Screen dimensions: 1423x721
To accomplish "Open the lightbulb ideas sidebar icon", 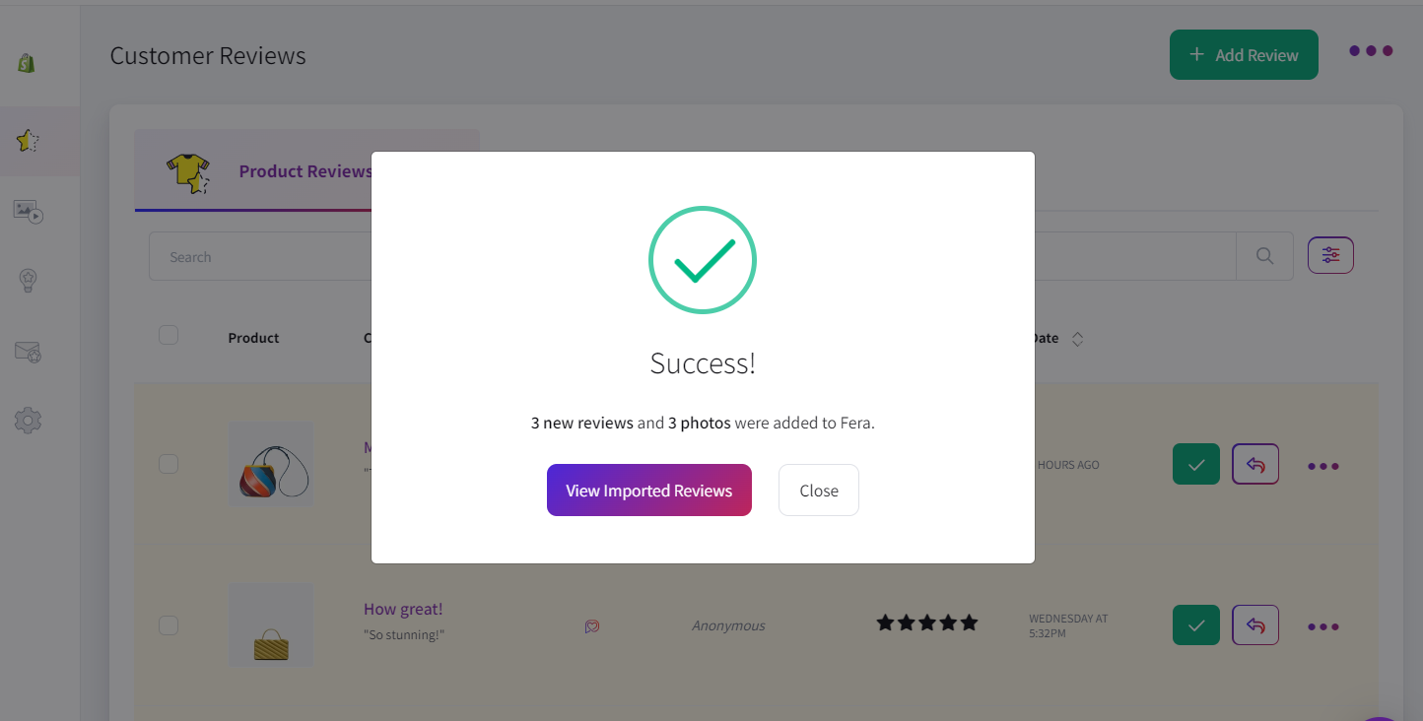I will (28, 281).
